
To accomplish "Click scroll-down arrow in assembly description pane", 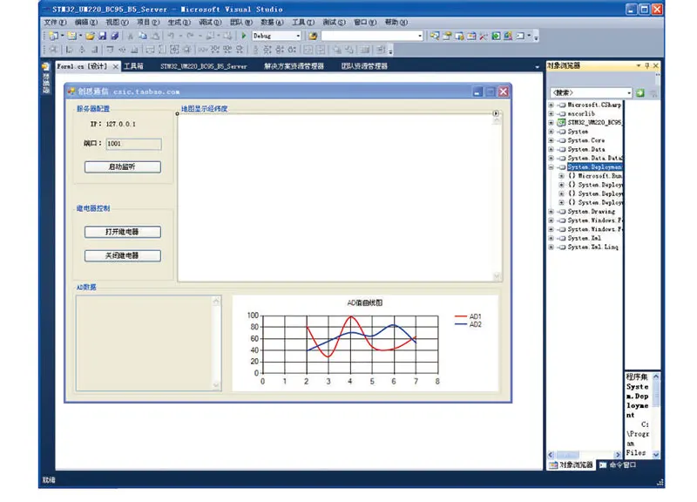I will (x=656, y=455).
